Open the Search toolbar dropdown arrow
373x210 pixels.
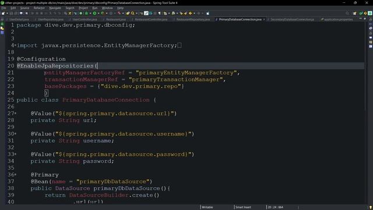click(x=136, y=13)
